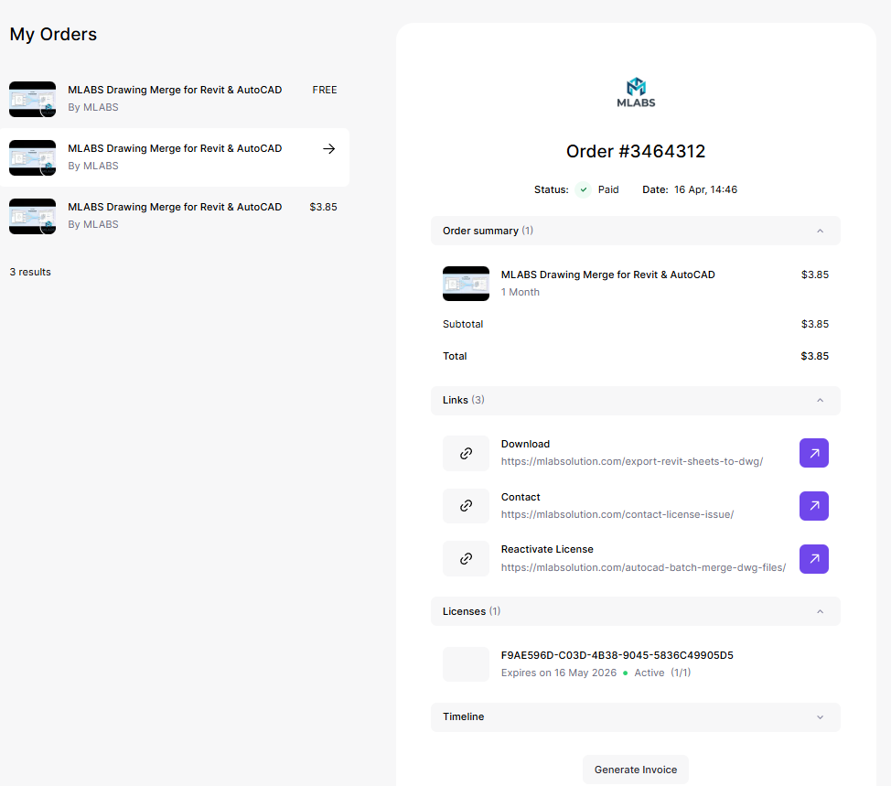The height and width of the screenshot is (786, 891).
Task: Open the Reactivate License arrow button
Action: 814,559
